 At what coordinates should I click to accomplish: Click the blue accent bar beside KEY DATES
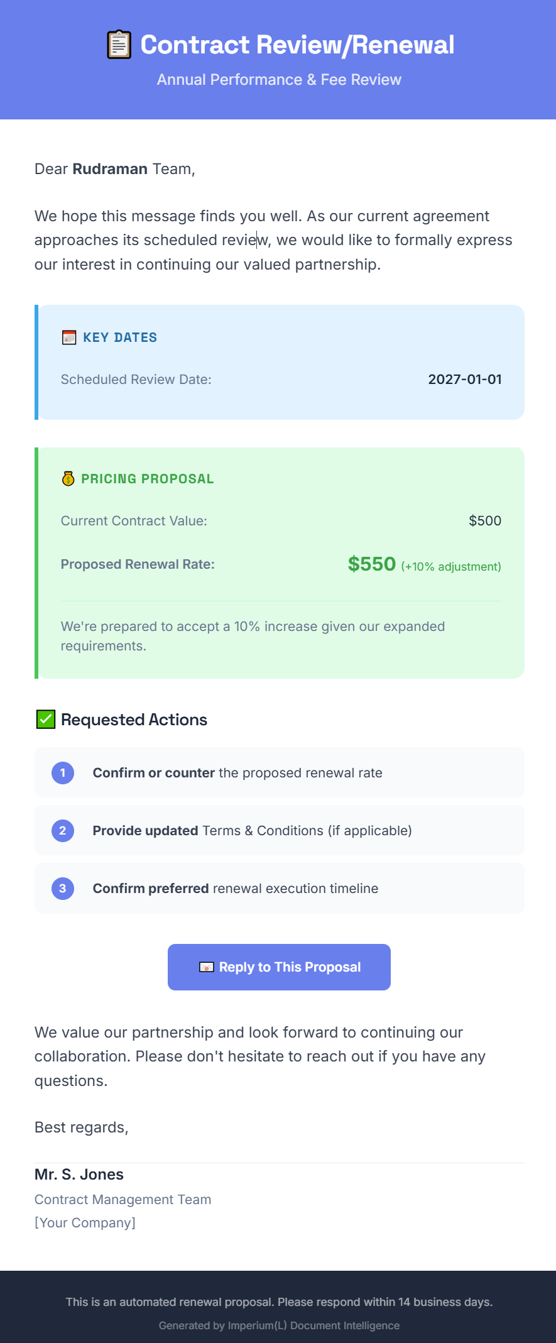click(x=38, y=360)
